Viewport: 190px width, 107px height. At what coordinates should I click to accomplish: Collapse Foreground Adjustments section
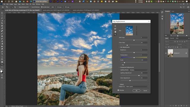point(119,67)
